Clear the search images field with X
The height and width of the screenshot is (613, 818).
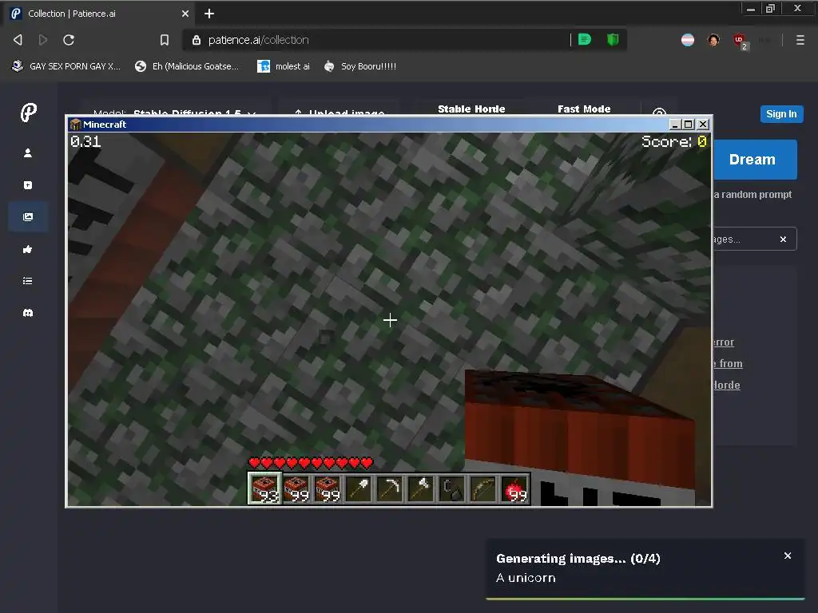click(x=783, y=239)
